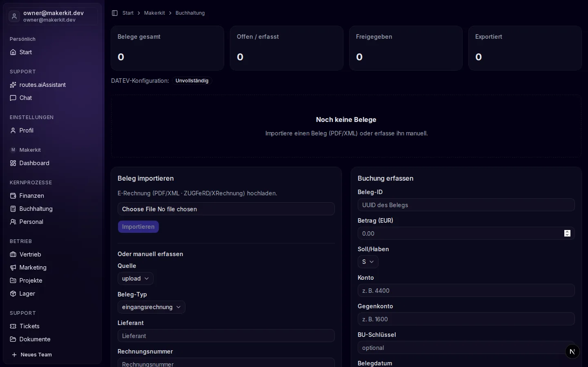588x367 pixels.
Task: Open the Quelle dropdown showing upload
Action: [x=136, y=279]
